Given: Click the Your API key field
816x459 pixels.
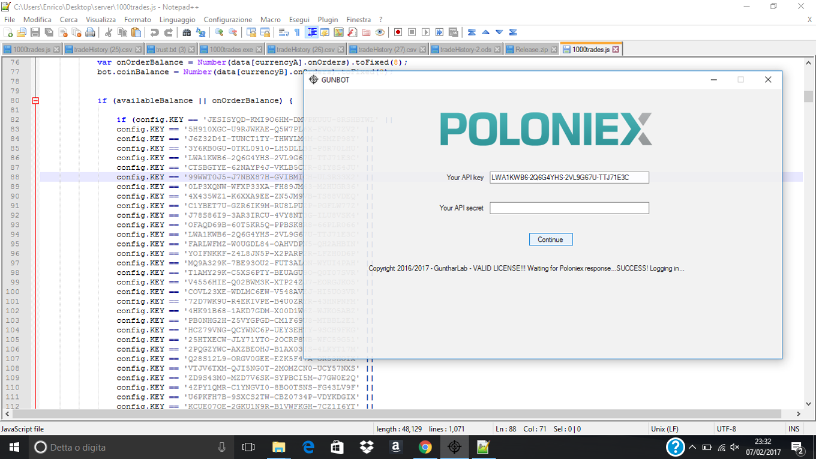Looking at the screenshot, I should 569,178.
